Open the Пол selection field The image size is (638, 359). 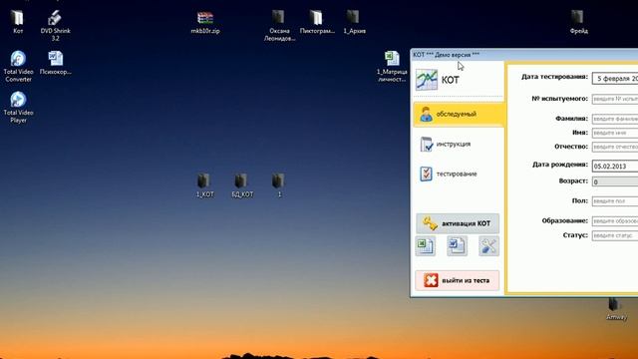coord(615,201)
